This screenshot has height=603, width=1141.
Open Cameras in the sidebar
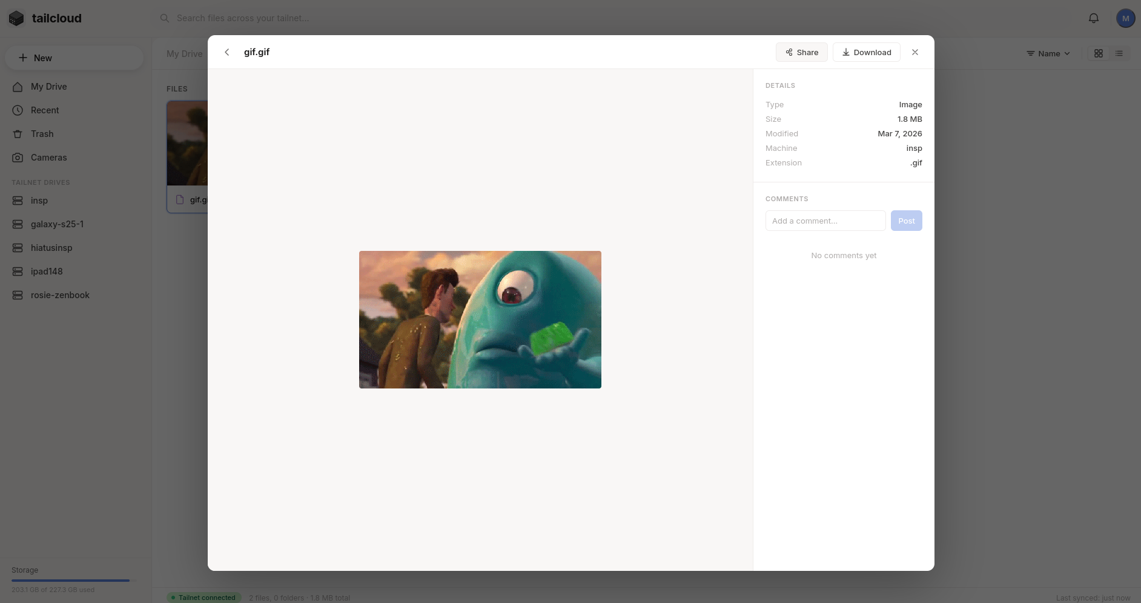pos(76,158)
